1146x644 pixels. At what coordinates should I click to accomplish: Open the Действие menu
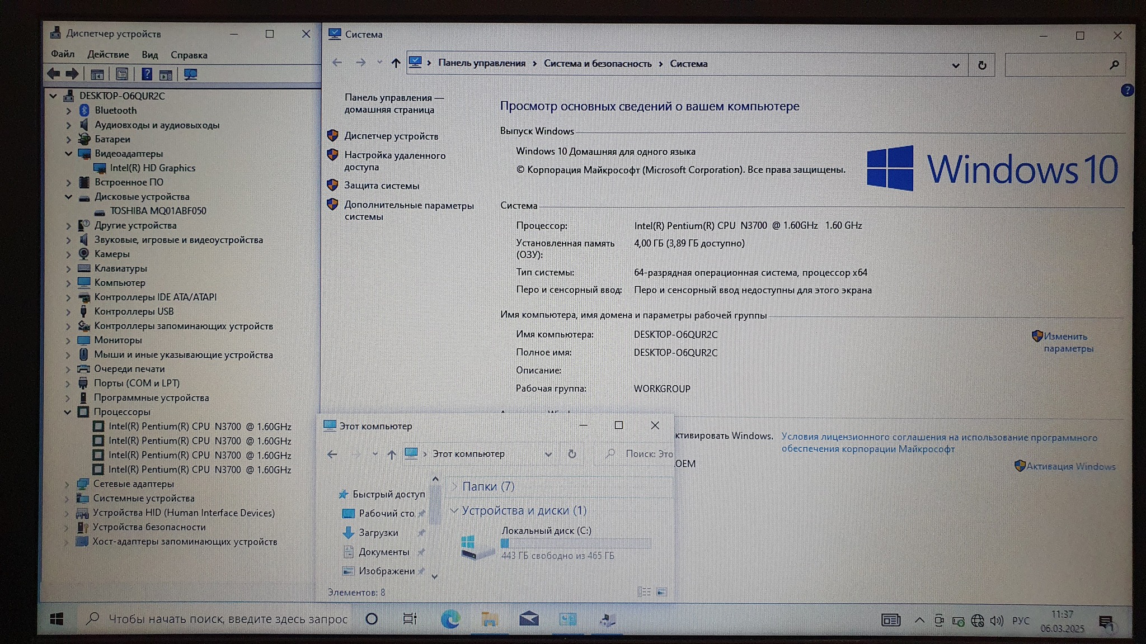point(108,55)
